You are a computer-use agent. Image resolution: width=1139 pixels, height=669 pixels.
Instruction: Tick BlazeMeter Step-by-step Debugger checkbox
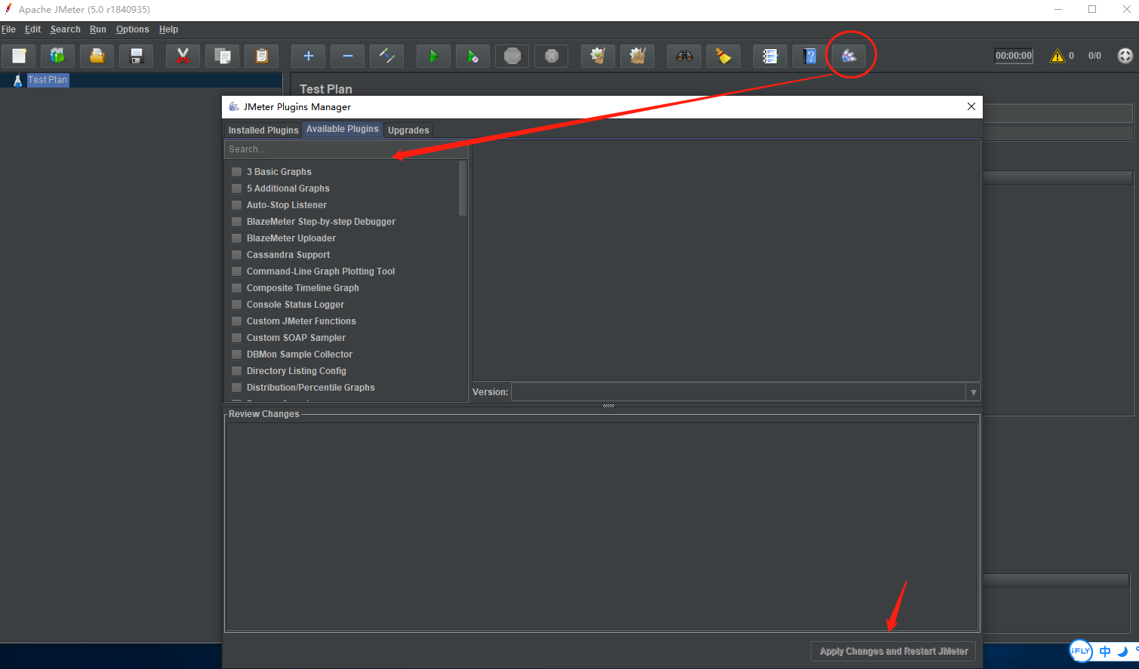[237, 222]
